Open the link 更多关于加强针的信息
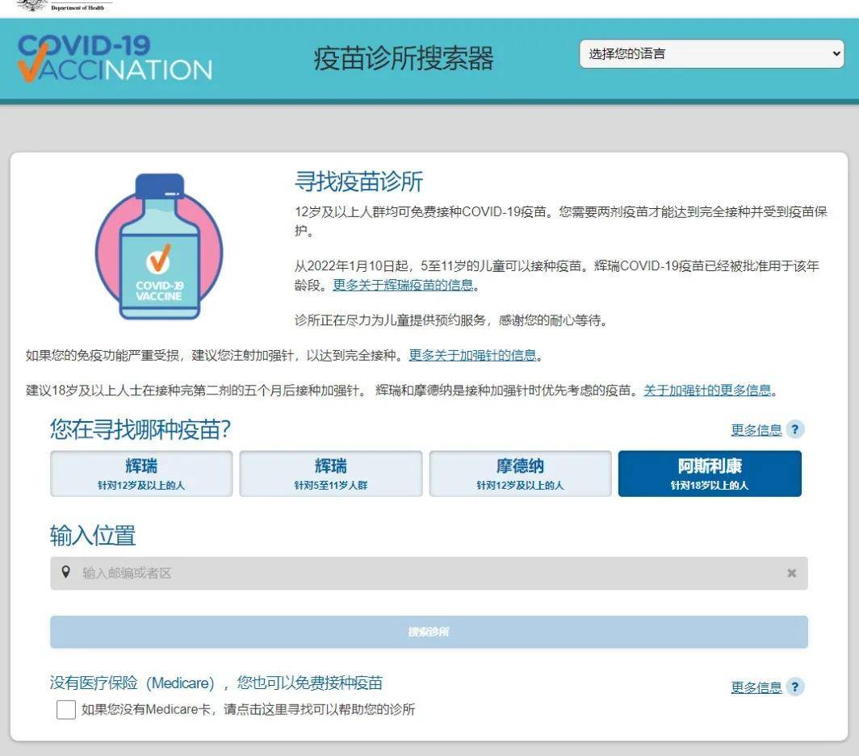This screenshot has height=756, width=859. click(x=472, y=355)
